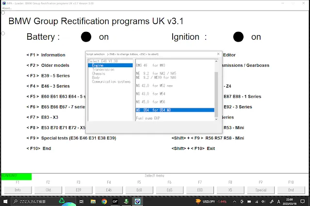
Task: Select the BMW INPA taskbar icon
Action: coord(138,202)
